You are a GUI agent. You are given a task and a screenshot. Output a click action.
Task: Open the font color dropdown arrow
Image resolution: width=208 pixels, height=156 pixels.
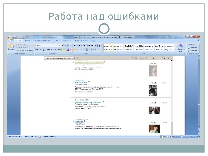[x=70, y=50]
